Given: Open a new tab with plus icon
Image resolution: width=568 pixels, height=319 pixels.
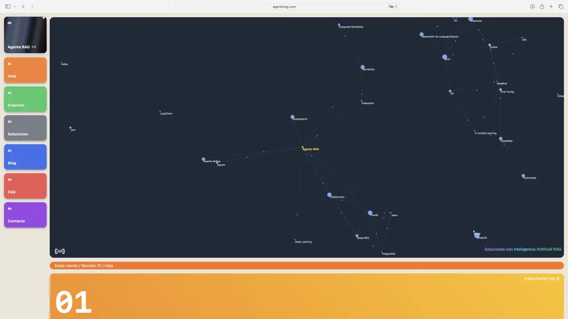Looking at the screenshot, I should 551,7.
